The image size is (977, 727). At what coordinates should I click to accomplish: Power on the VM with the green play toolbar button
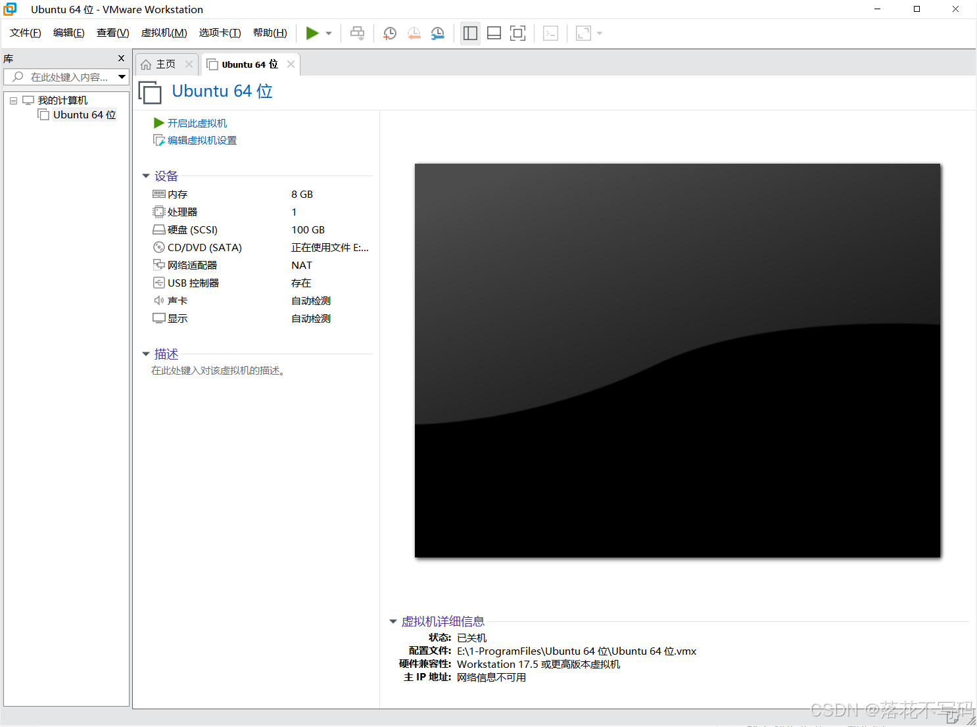pyautogui.click(x=312, y=33)
